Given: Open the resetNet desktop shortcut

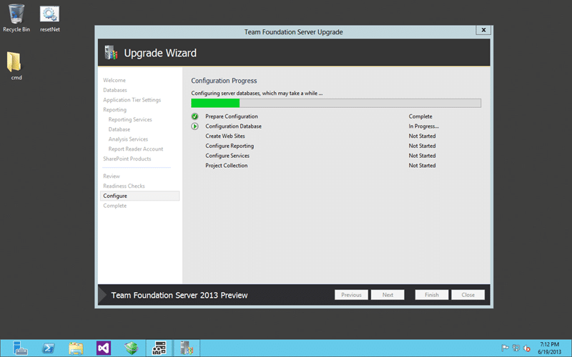Looking at the screenshot, I should point(49,19).
